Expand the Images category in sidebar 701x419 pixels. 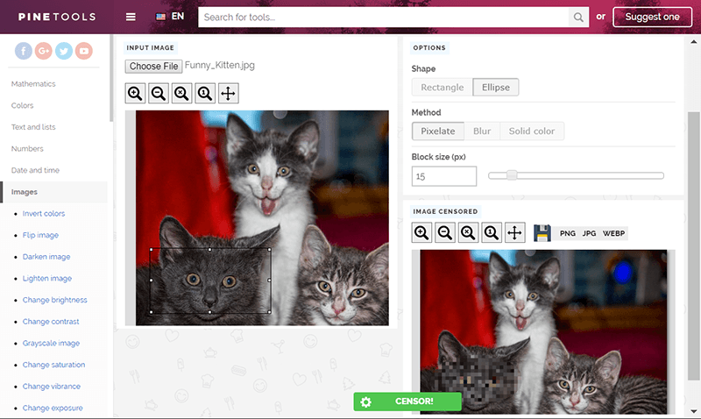point(25,192)
